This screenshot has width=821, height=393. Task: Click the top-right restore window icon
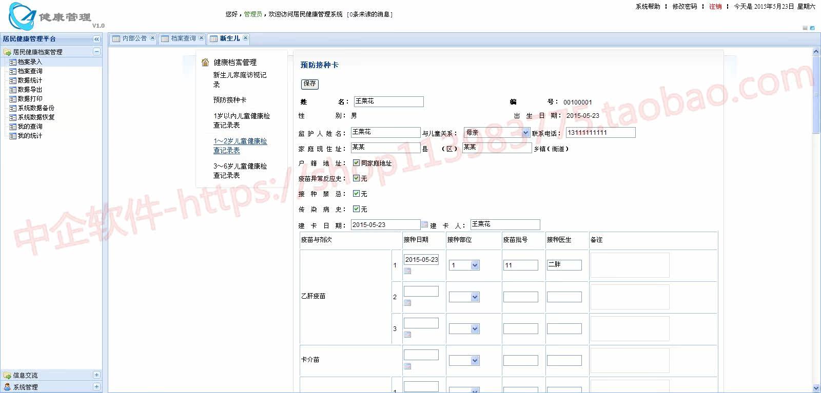812,28
